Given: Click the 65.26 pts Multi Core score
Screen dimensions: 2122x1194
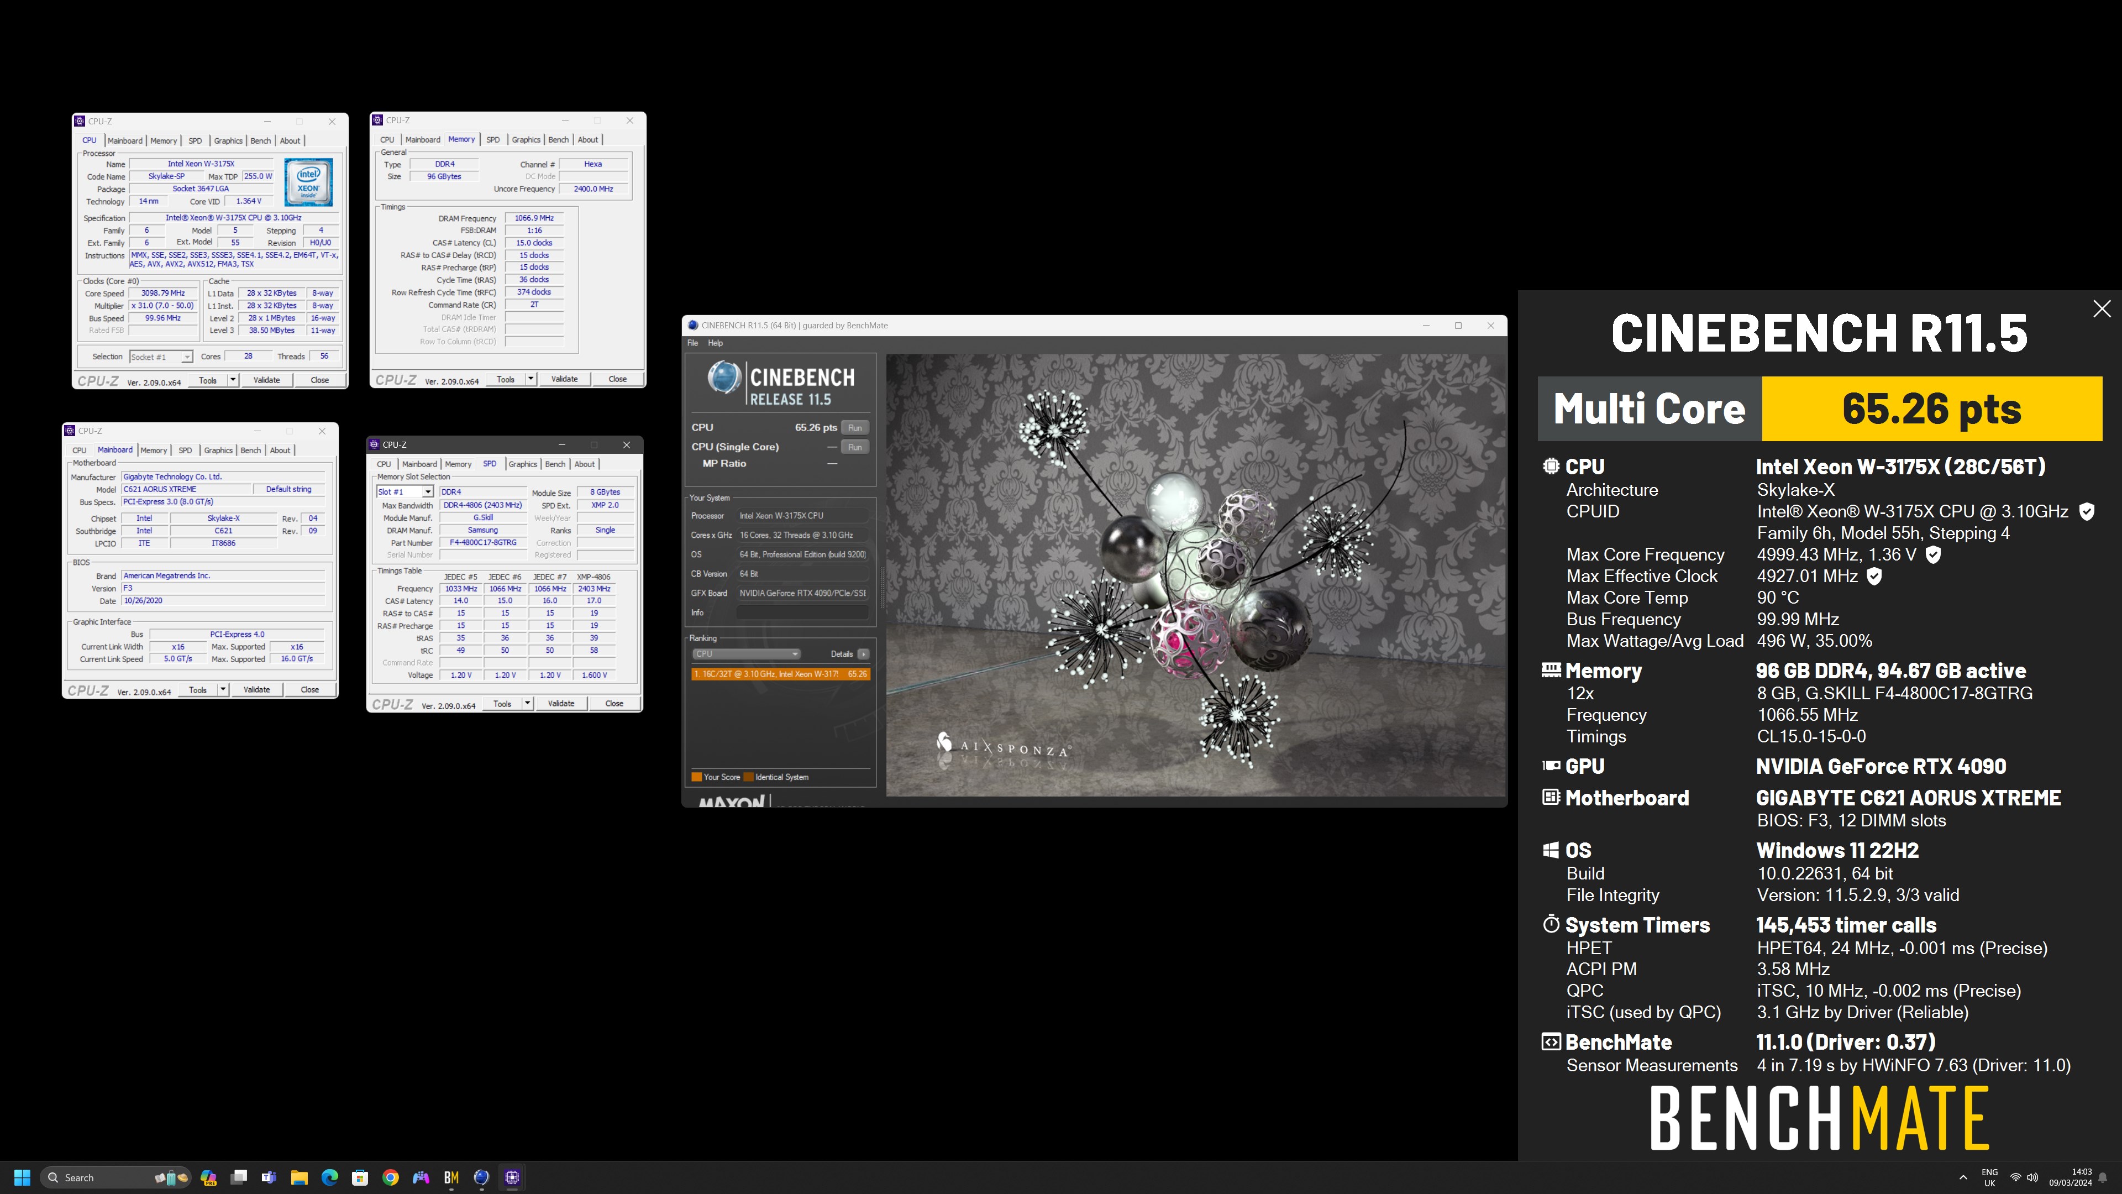Looking at the screenshot, I should coord(1932,409).
